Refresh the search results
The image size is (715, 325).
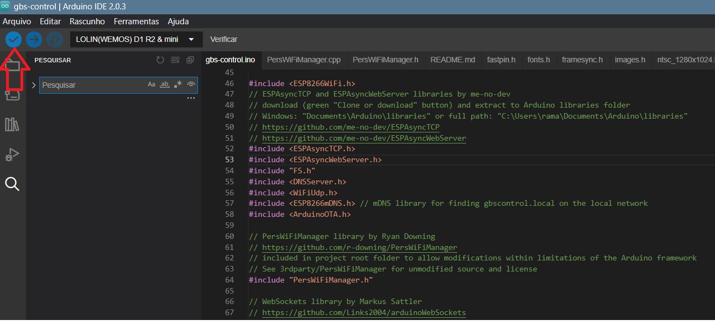click(160, 60)
